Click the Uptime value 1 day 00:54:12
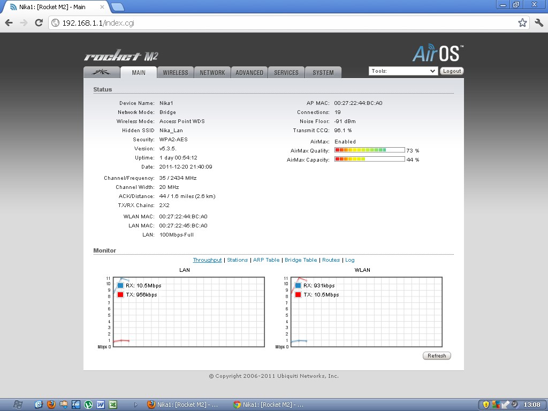The height and width of the screenshot is (411, 548). tap(179, 158)
